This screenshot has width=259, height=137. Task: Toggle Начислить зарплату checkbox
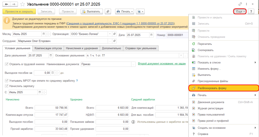(x=7, y=86)
